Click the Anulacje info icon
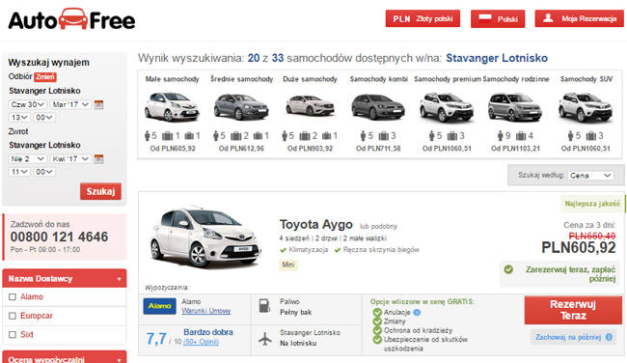The image size is (627, 363). [417, 312]
